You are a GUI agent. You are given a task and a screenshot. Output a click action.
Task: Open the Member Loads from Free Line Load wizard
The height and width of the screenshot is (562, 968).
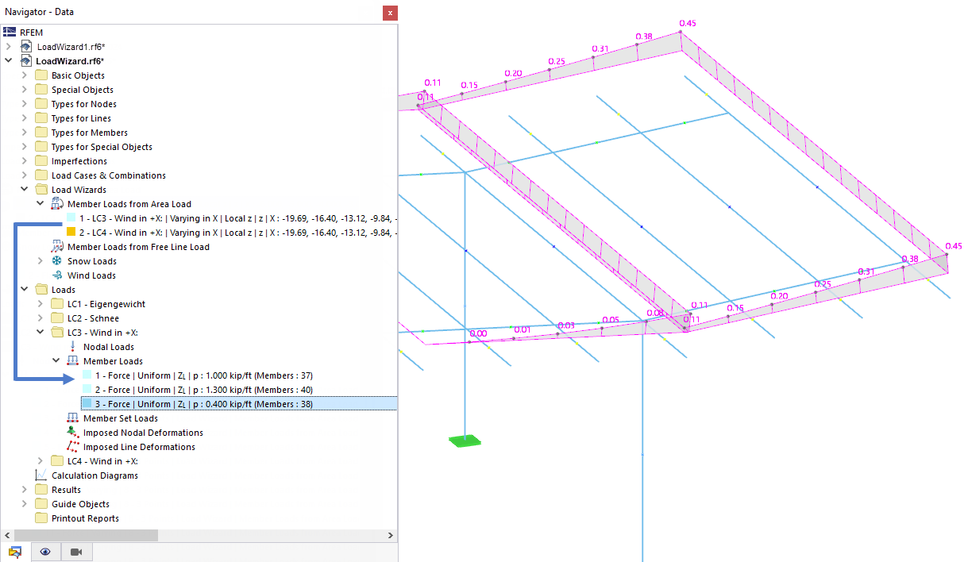56,247
